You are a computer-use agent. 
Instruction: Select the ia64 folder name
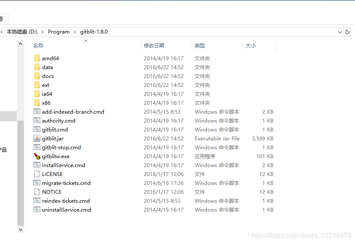47,94
